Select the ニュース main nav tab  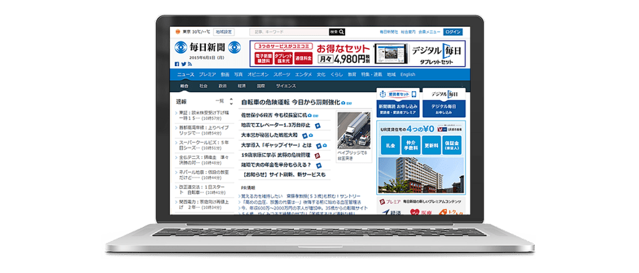pyautogui.click(x=185, y=74)
